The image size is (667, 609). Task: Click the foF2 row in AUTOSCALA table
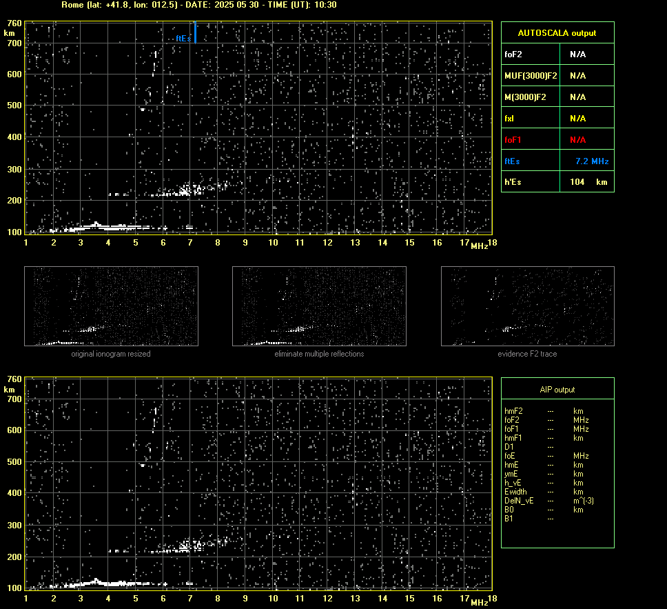click(557, 54)
